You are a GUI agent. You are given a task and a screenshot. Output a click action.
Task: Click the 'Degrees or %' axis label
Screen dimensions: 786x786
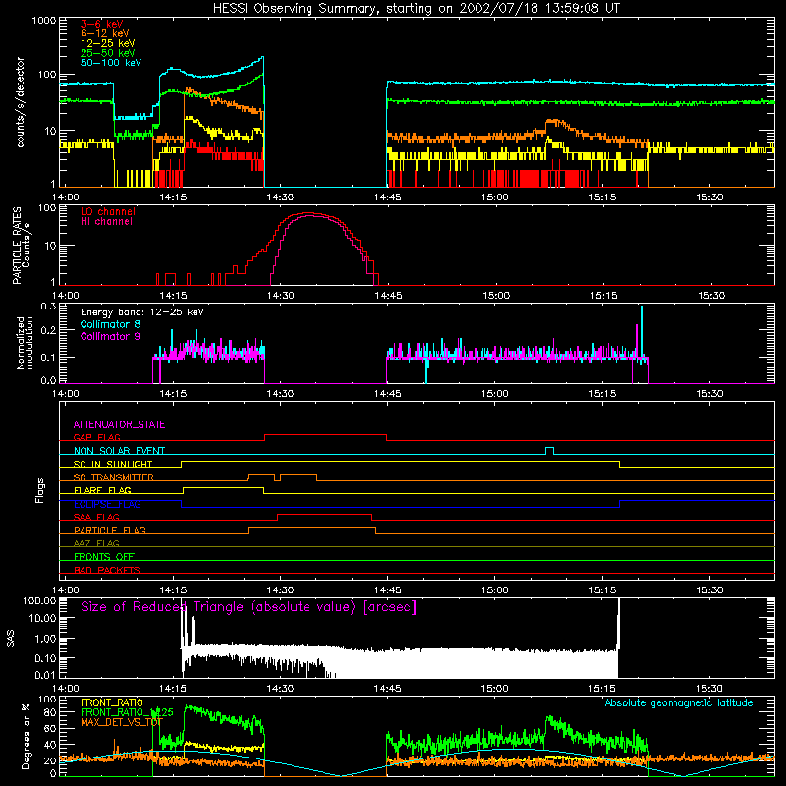pos(26,736)
